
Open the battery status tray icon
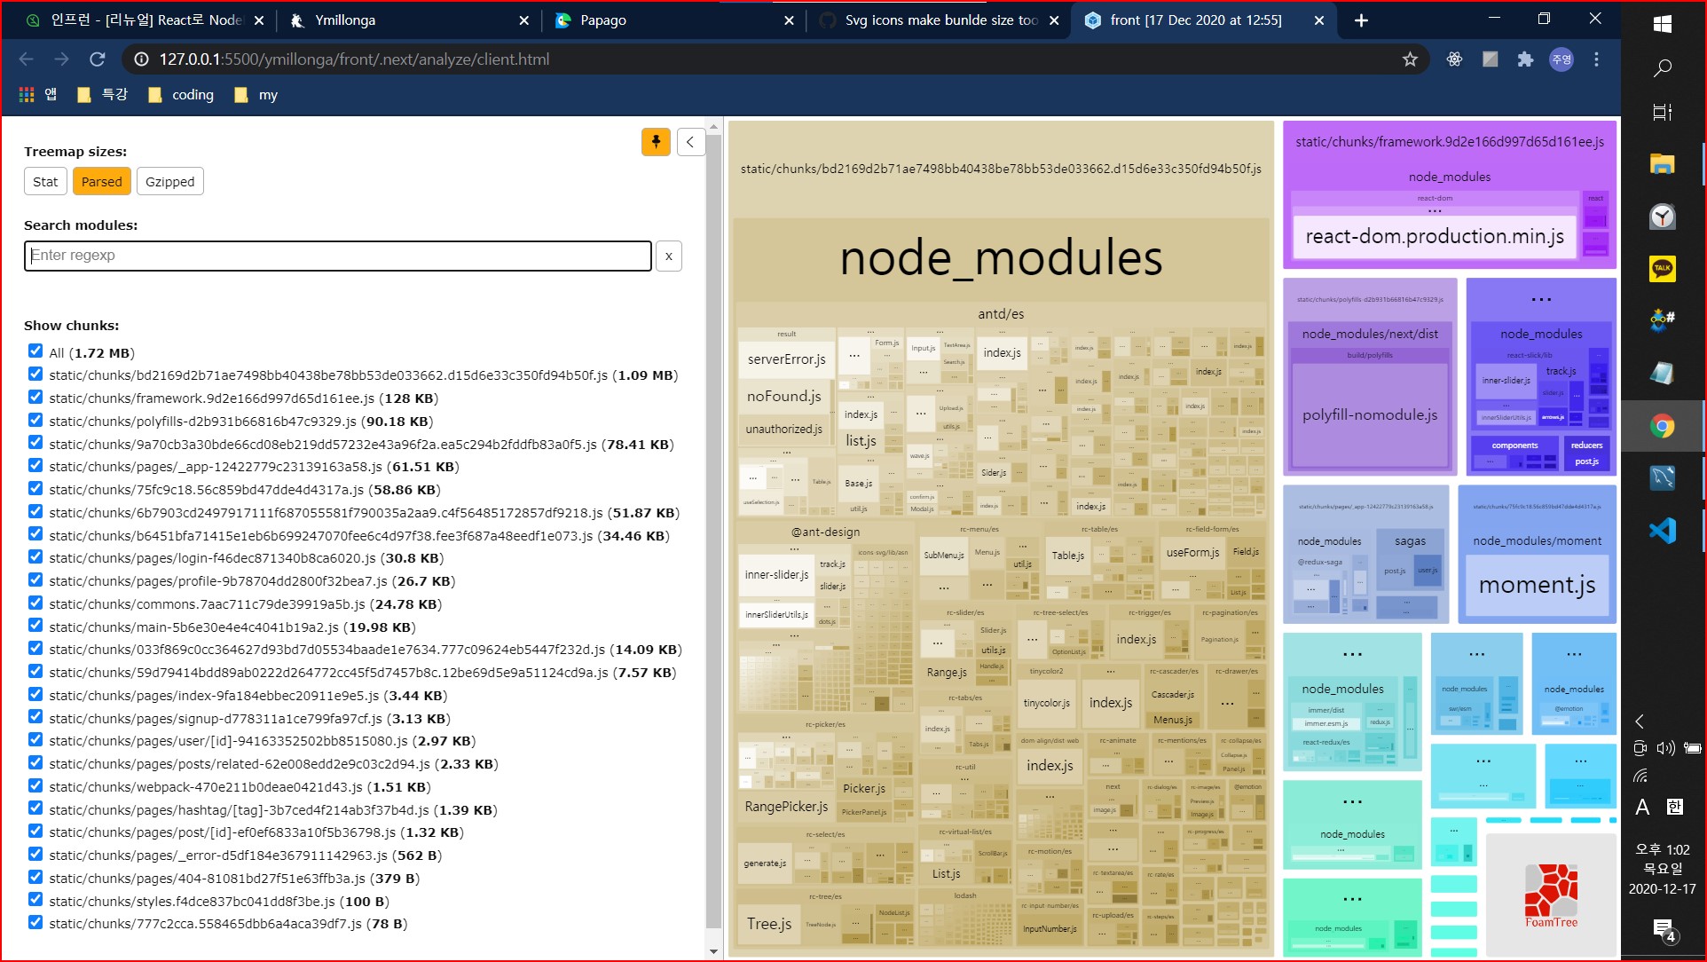(x=1692, y=748)
